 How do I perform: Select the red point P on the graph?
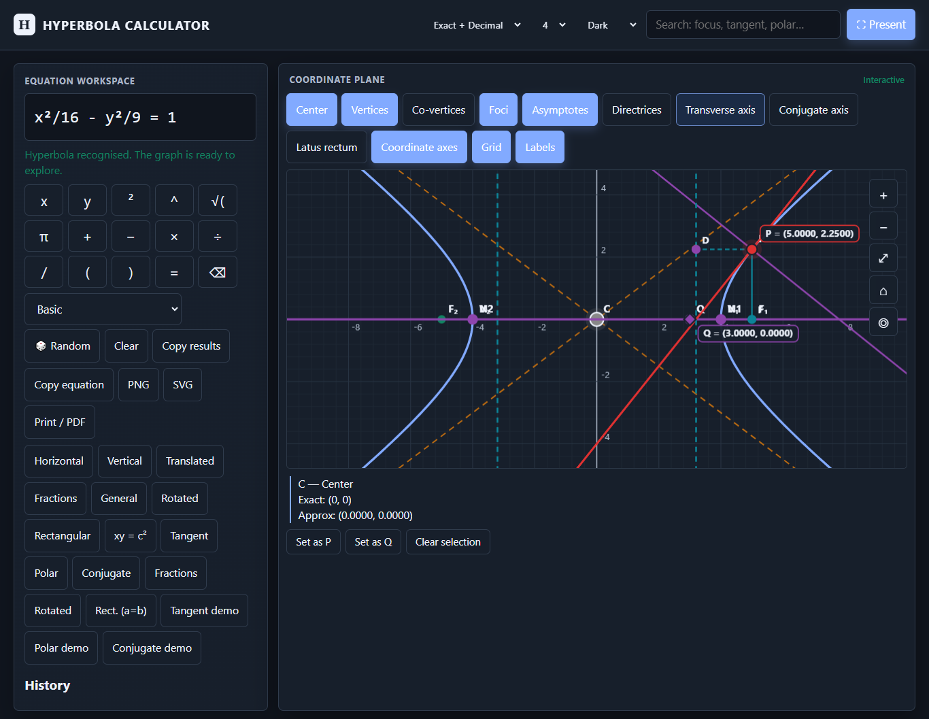tap(751, 250)
